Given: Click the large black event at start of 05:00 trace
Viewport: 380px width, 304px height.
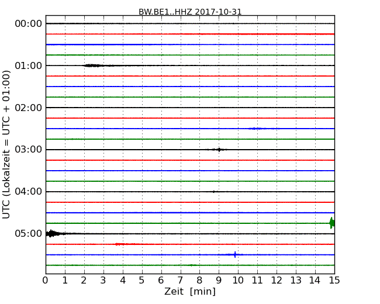Looking at the screenshot, I should (x=54, y=233).
